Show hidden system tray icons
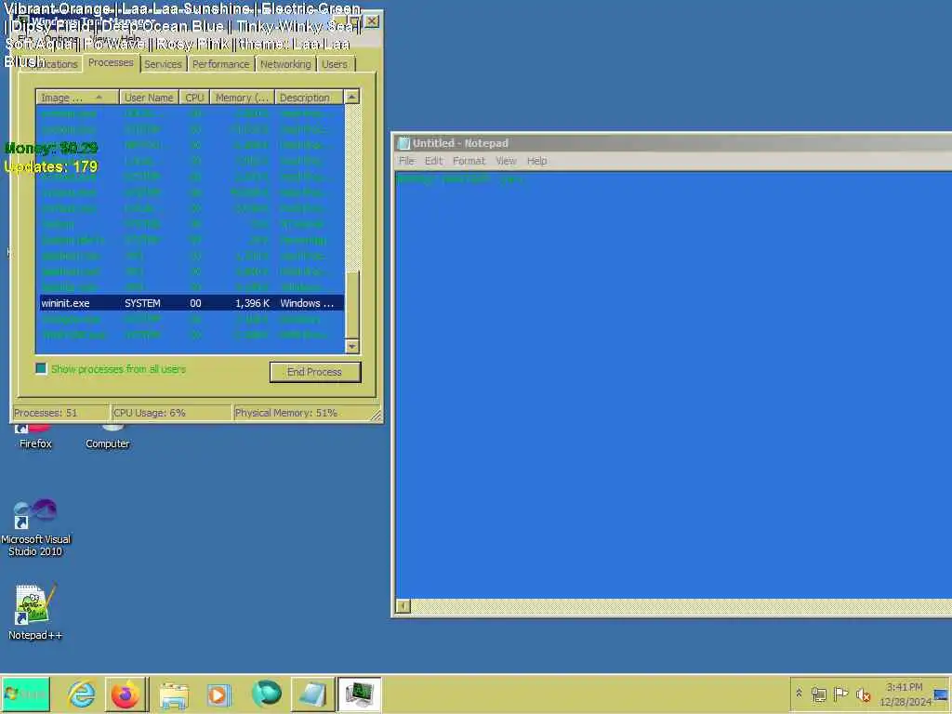This screenshot has width=952, height=714. [799, 694]
